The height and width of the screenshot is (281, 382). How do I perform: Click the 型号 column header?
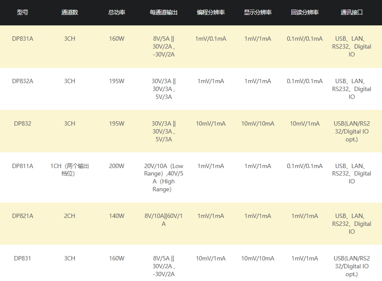[x=23, y=12]
